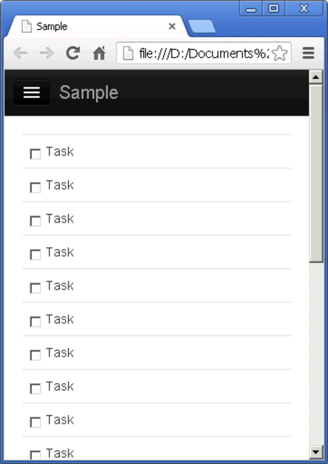This screenshot has width=328, height=464.
Task: Close the Sample tab
Action: coord(172,26)
